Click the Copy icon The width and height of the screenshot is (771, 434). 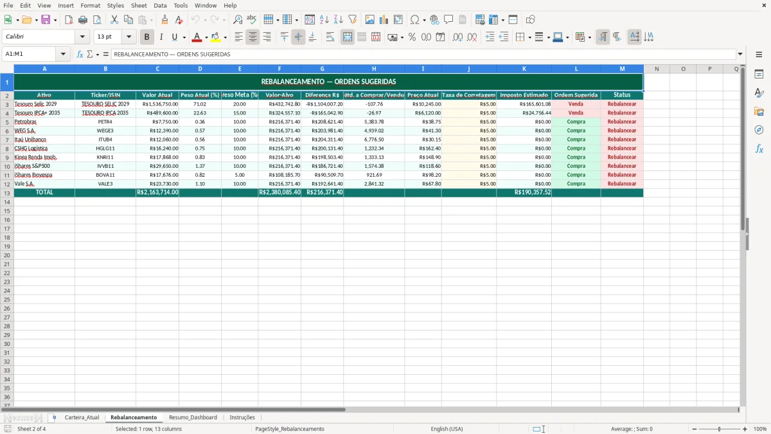click(128, 20)
